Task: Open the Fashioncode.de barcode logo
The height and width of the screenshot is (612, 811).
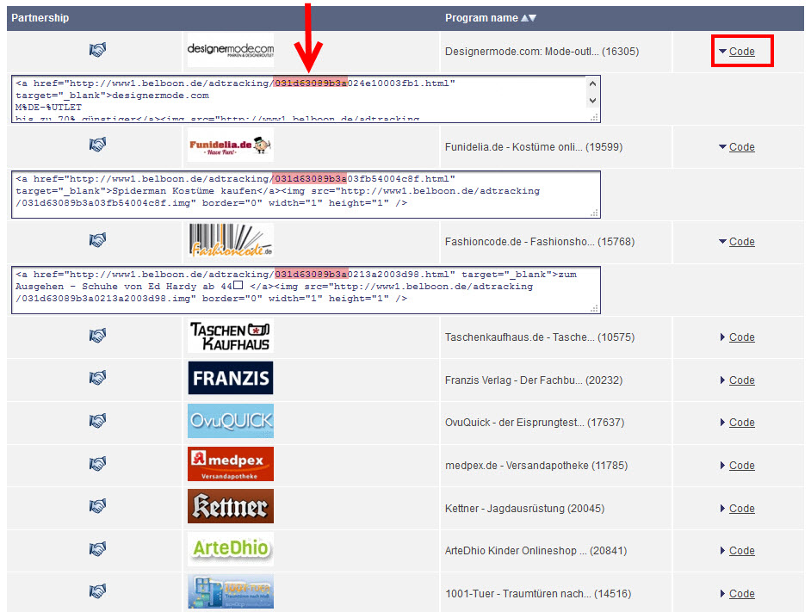Action: pyautogui.click(x=231, y=240)
